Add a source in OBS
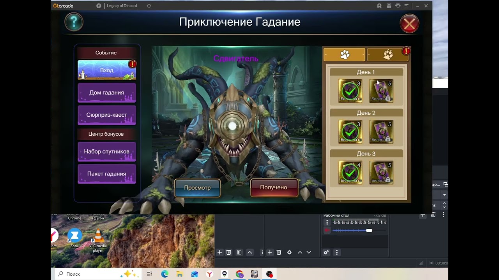 (x=269, y=252)
